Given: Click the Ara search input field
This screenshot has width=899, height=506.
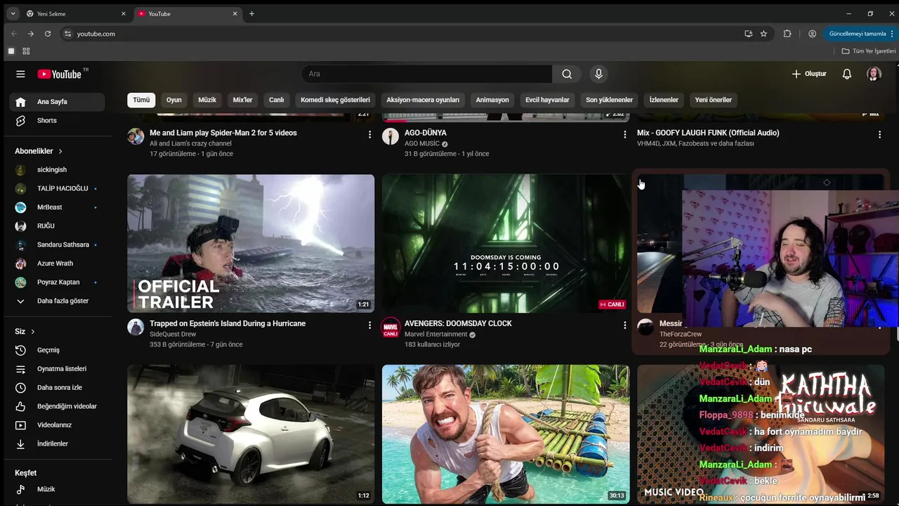Looking at the screenshot, I should click(x=427, y=74).
